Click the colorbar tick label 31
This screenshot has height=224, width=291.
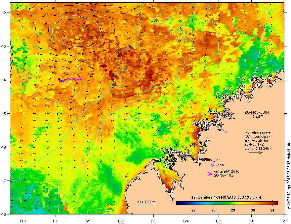click(x=272, y=210)
